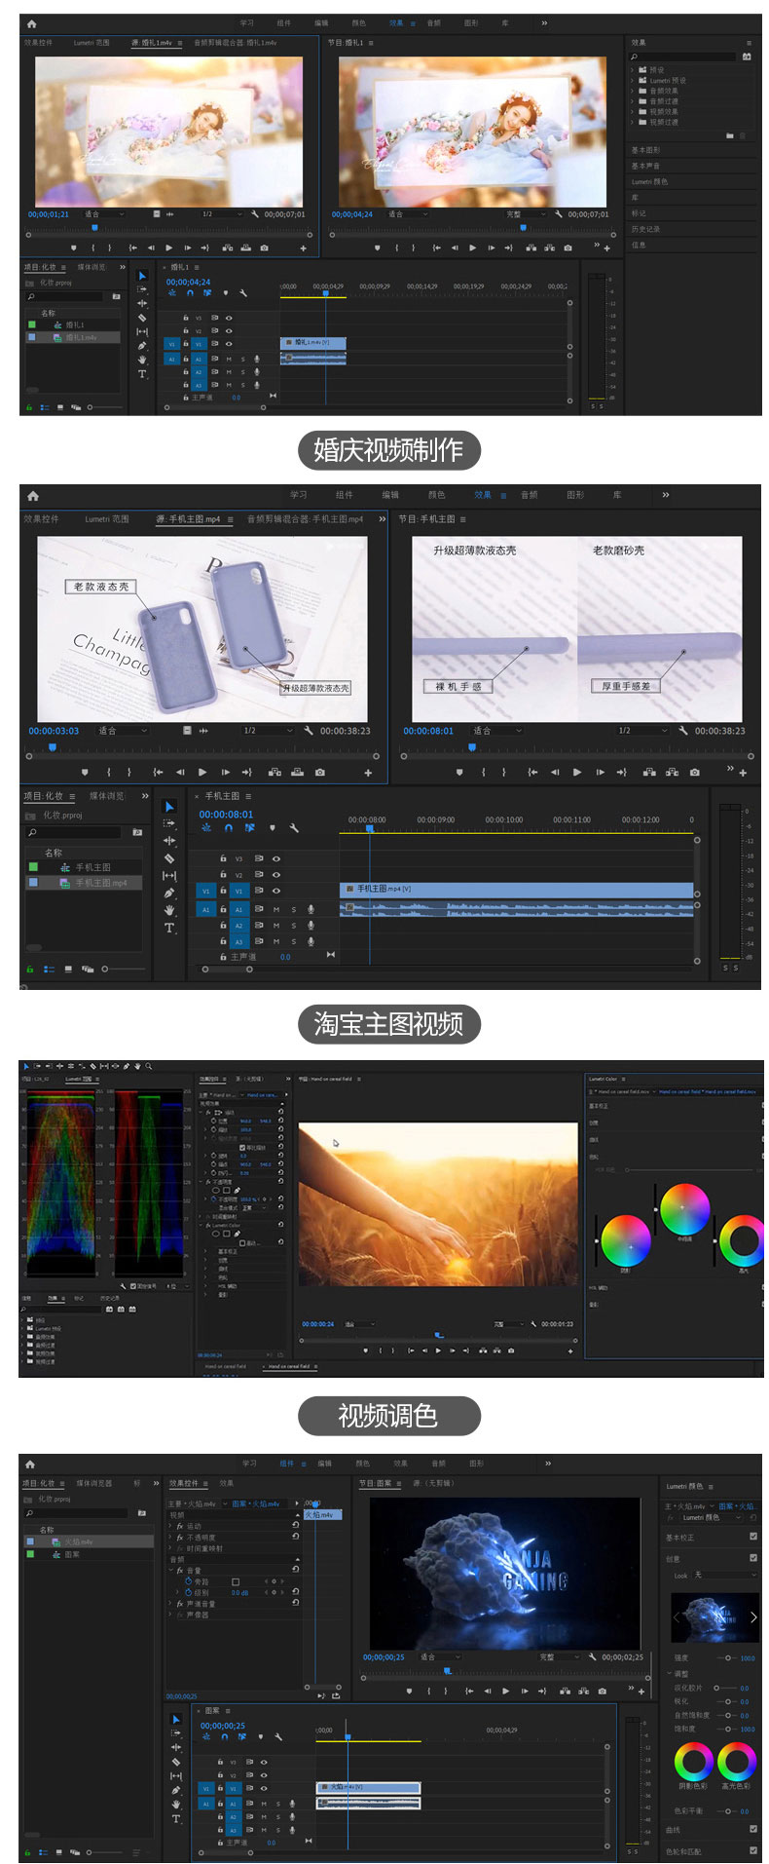The height and width of the screenshot is (1864, 769).
Task: Click voice-over microphone on A1 in 手机主图 timeline
Action: click(311, 909)
